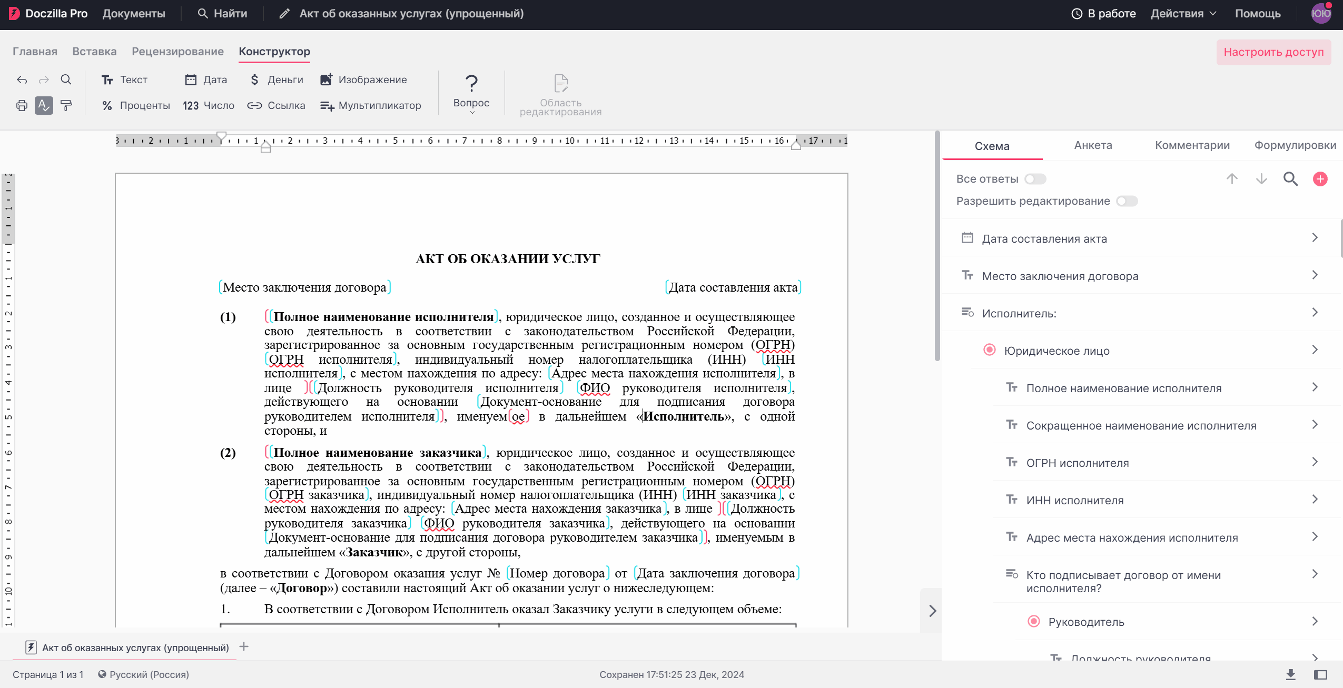Click the download icon in status bar

click(1290, 675)
